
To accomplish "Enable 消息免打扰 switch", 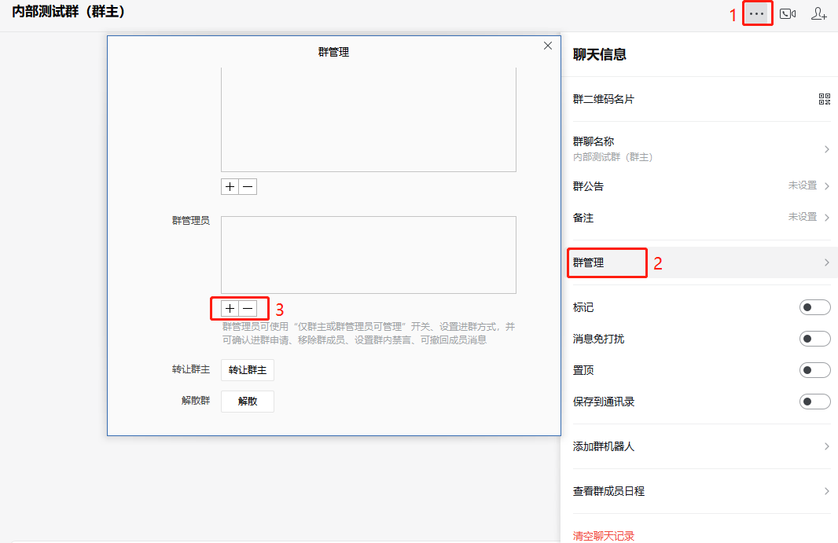I will (814, 339).
